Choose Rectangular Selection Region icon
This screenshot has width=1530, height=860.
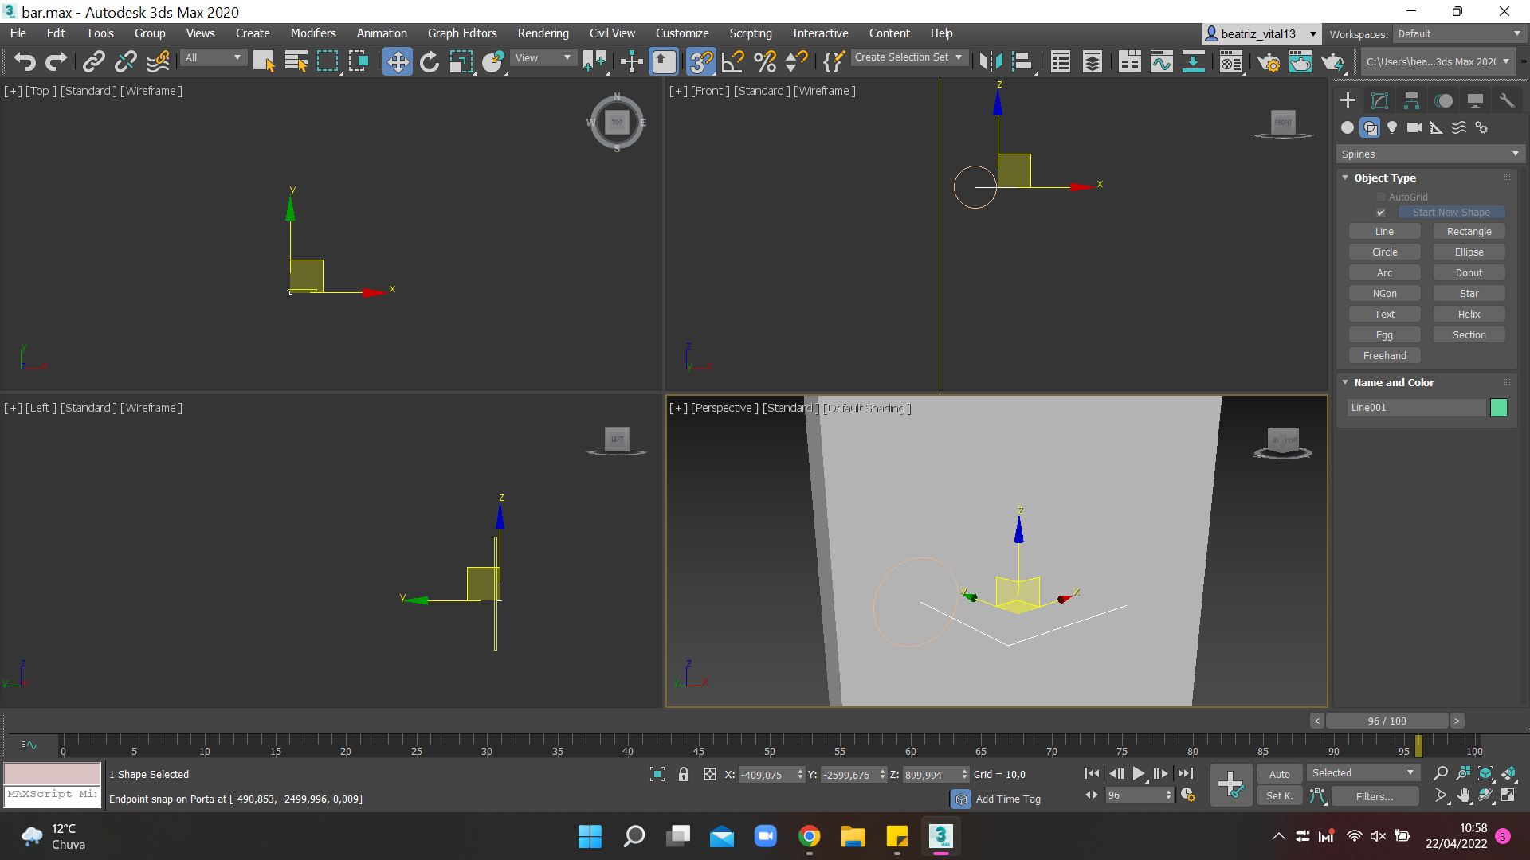point(328,61)
